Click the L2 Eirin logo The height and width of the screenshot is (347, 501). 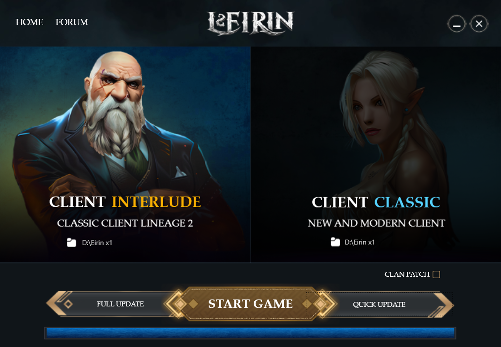point(250,23)
